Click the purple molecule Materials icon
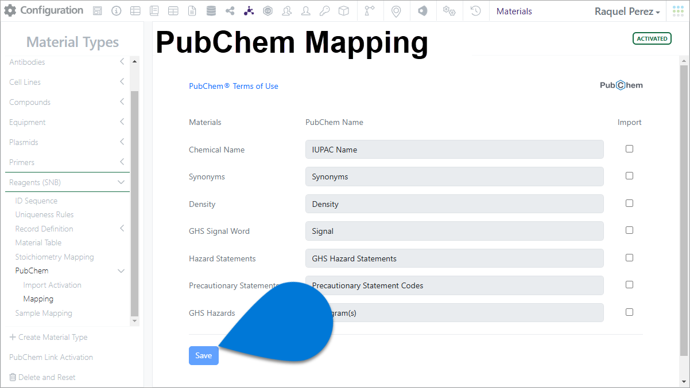690x388 pixels. coord(249,11)
